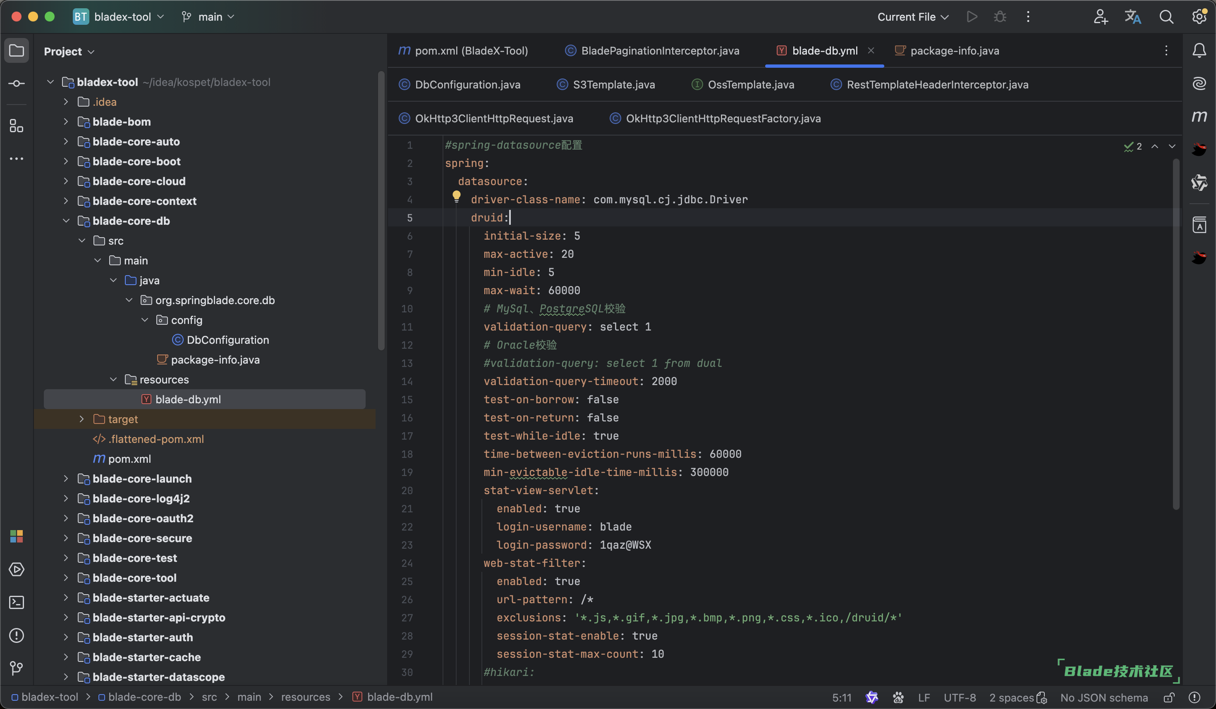This screenshot has width=1216, height=709.
Task: Expand the blade-core-launch module
Action: click(66, 479)
